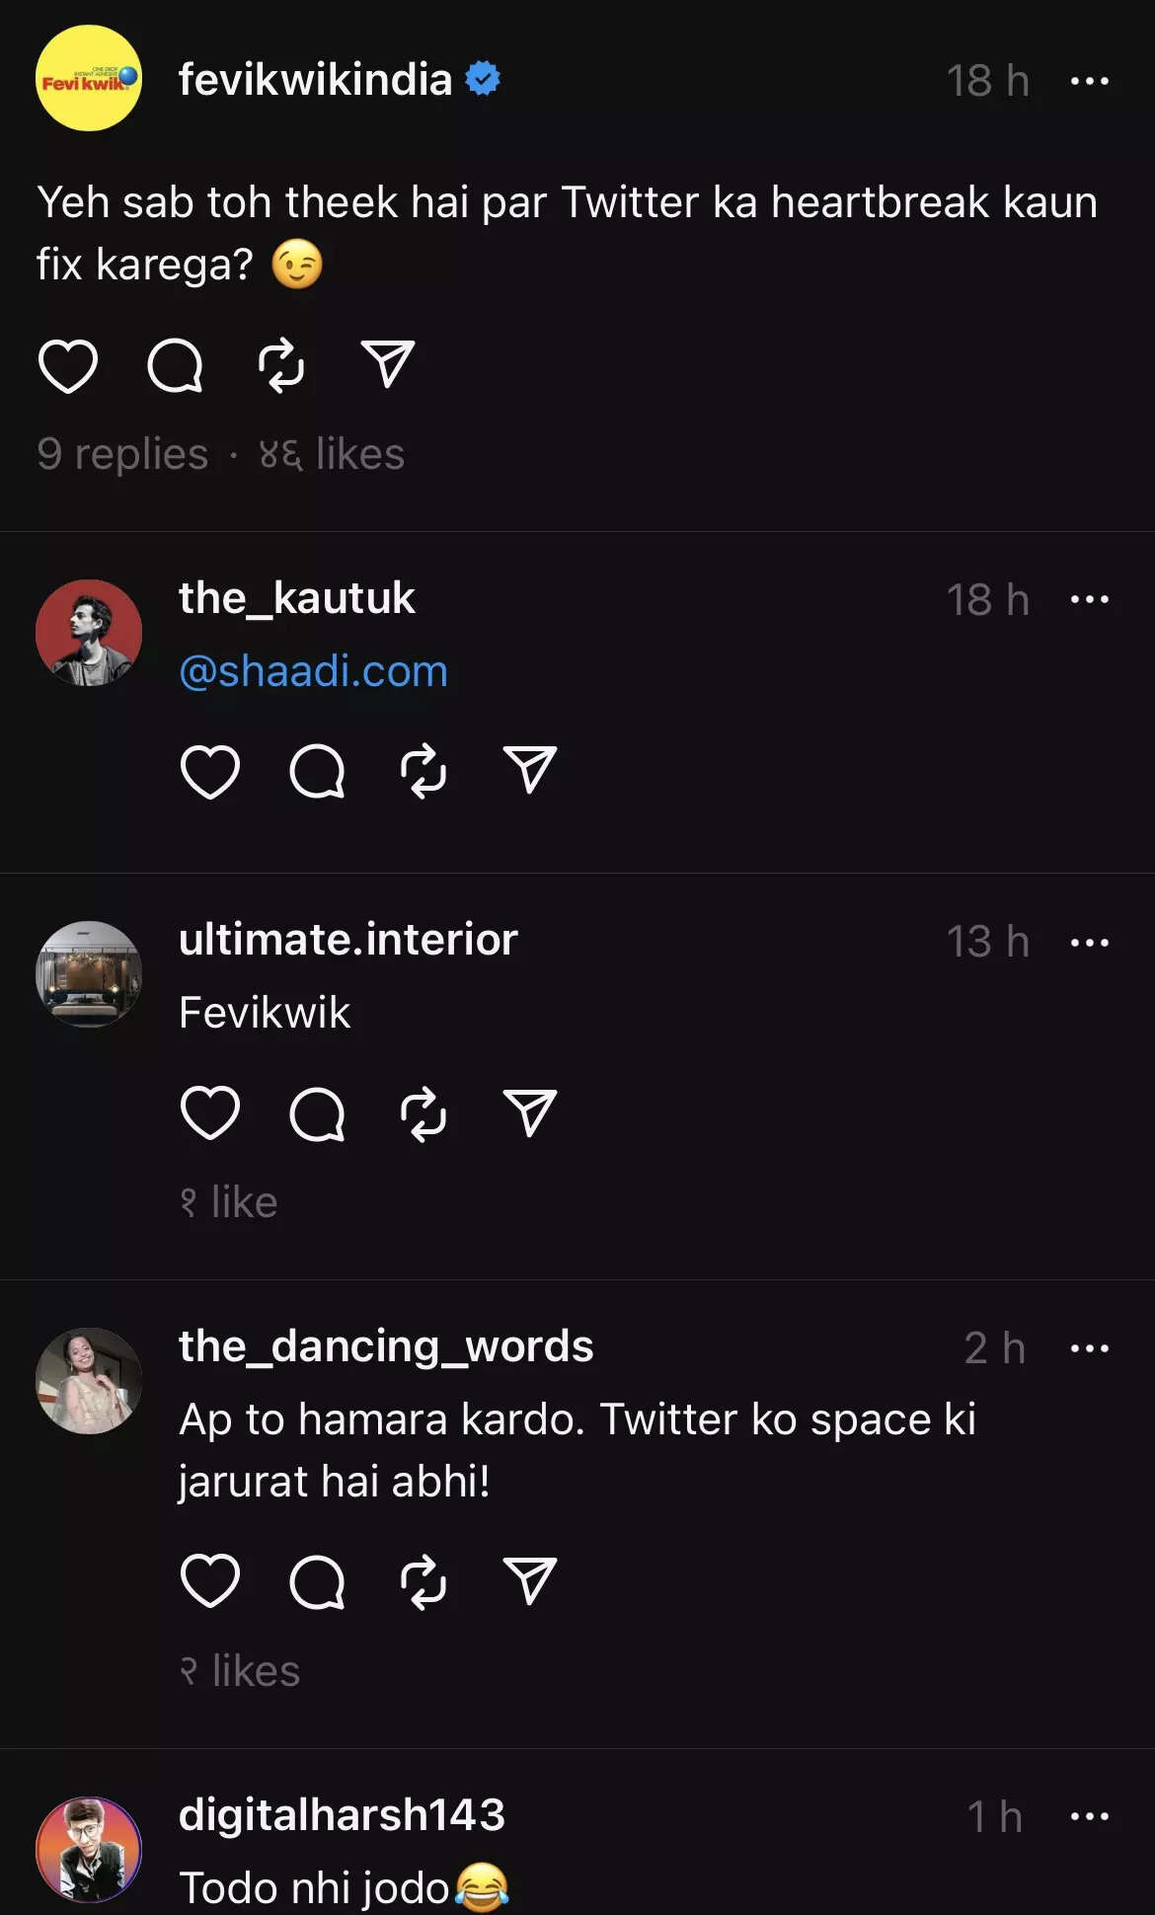Open digitalharsh143's profile avatar
This screenshot has height=1915, width=1155.
[x=89, y=1849]
